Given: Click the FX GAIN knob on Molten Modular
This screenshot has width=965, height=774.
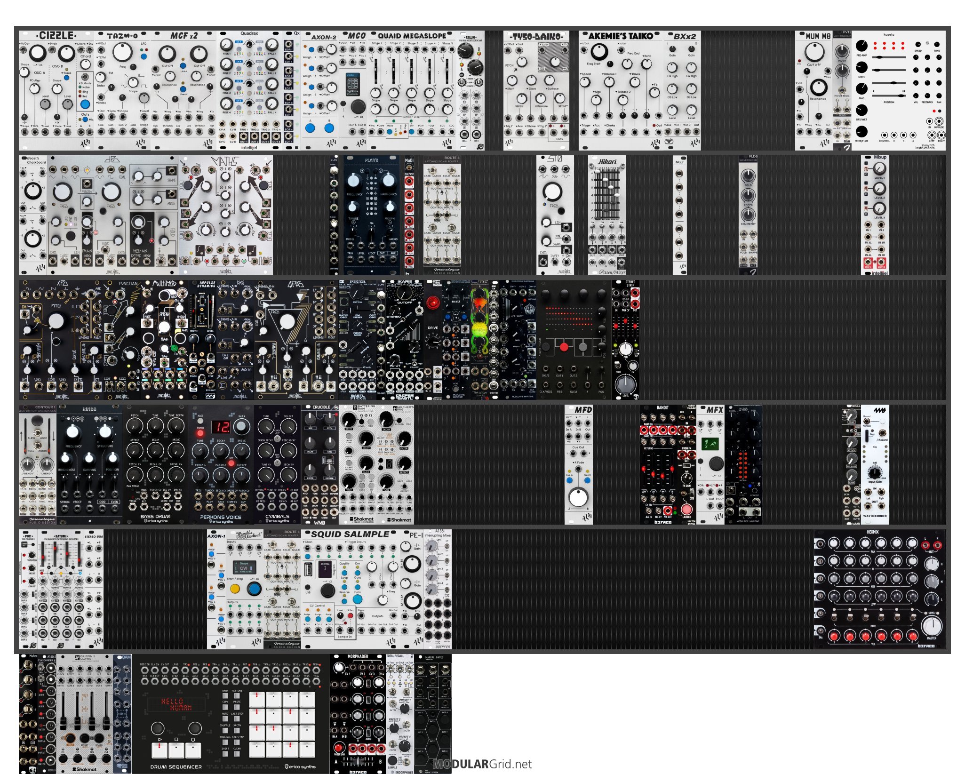Looking at the screenshot, I should click(x=686, y=479).
